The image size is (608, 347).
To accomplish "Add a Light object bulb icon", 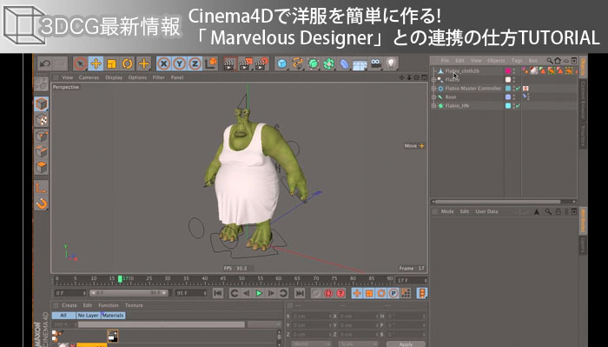I will 391,63.
